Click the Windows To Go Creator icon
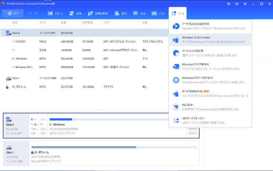This screenshot has height=171, width=273. coord(176,40)
